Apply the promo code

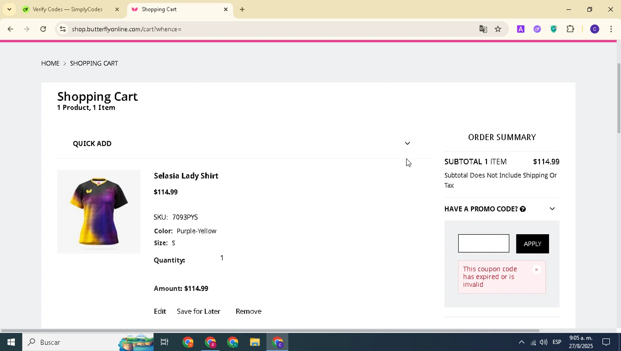click(x=532, y=244)
